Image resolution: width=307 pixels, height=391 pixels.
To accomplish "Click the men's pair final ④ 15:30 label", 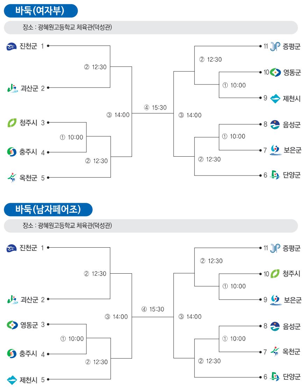I will 153,309.
